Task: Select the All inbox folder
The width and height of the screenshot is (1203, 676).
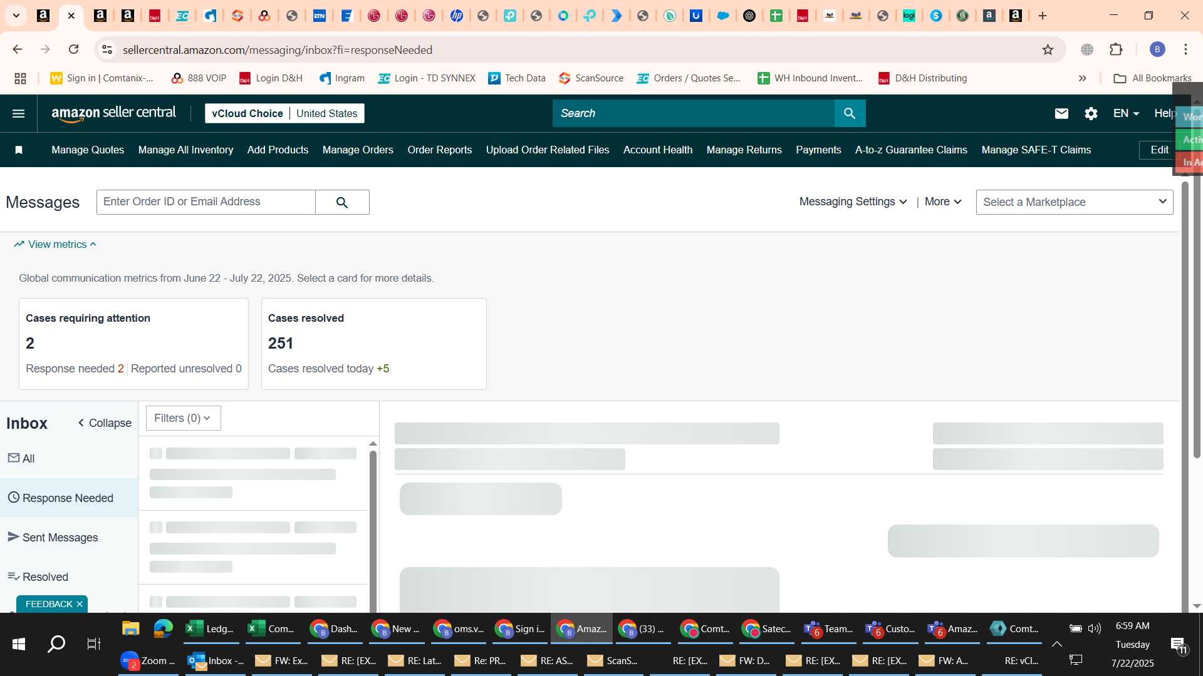Action: [69, 459]
